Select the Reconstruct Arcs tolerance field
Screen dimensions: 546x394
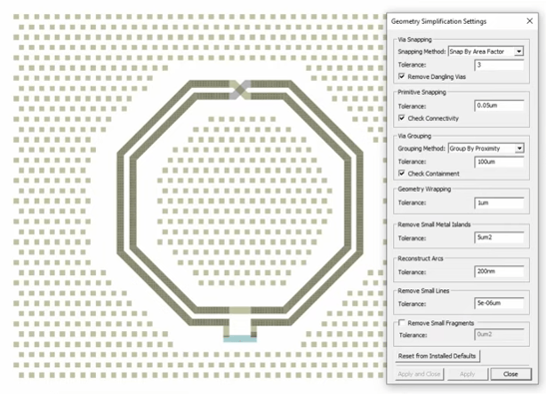[x=499, y=271]
